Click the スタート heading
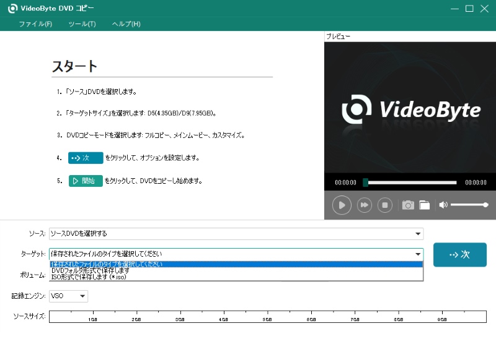The image size is (496, 339). pos(74,66)
